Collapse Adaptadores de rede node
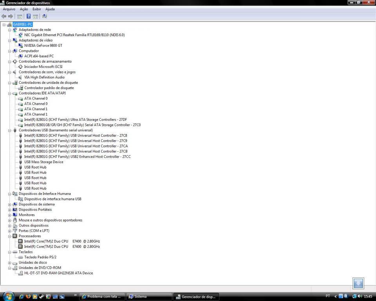Viewport: 376px width, 301px height. (x=9, y=30)
